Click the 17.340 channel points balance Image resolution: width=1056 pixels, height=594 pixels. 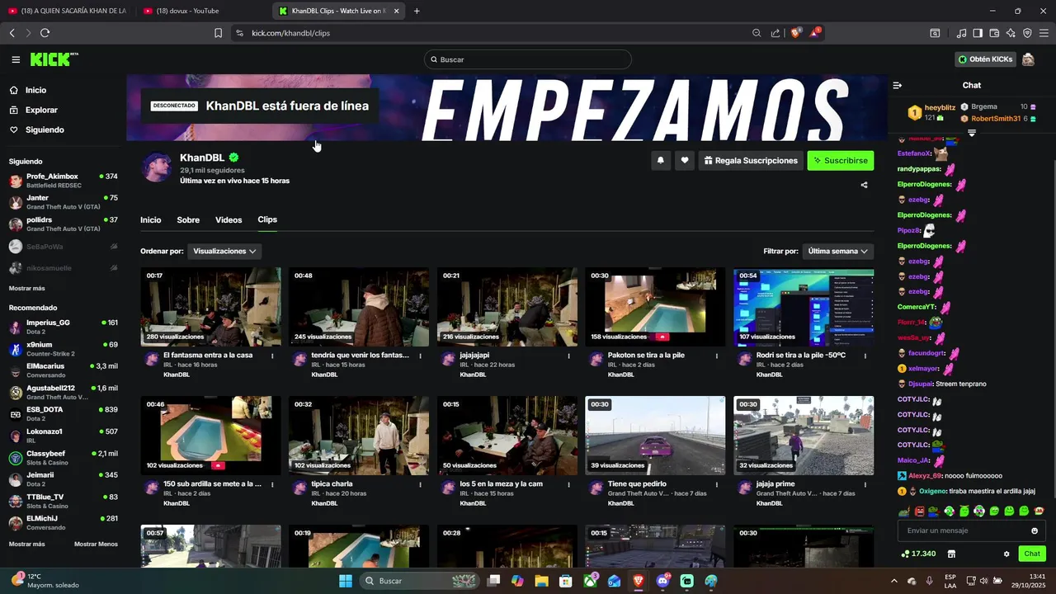918,554
